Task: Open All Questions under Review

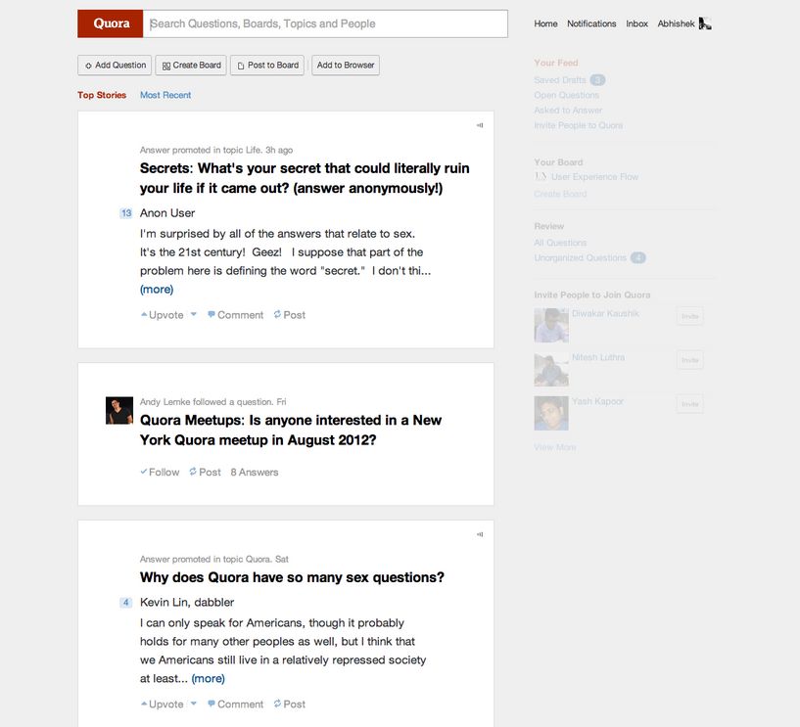Action: [560, 243]
